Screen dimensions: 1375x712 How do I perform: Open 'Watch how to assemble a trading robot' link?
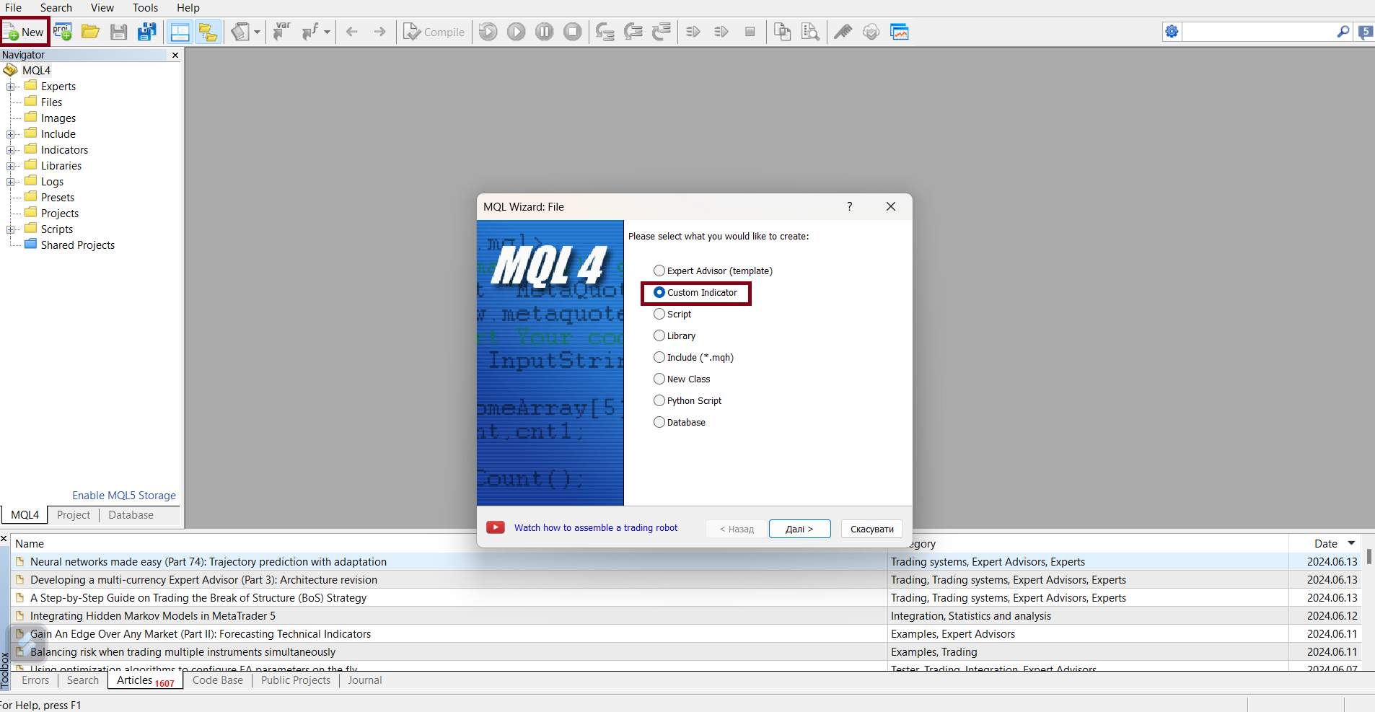[596, 528]
